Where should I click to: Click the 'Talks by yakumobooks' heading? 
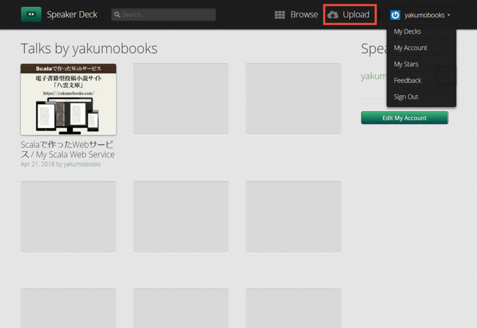89,48
